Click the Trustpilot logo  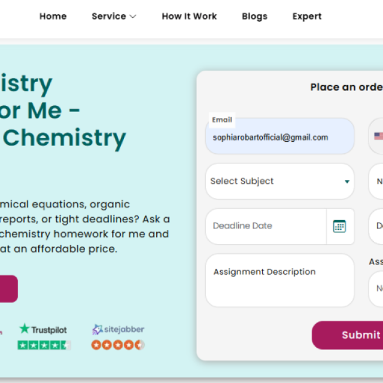(x=43, y=329)
